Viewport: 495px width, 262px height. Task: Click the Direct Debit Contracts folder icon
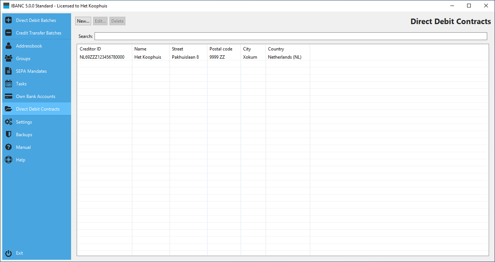9,109
